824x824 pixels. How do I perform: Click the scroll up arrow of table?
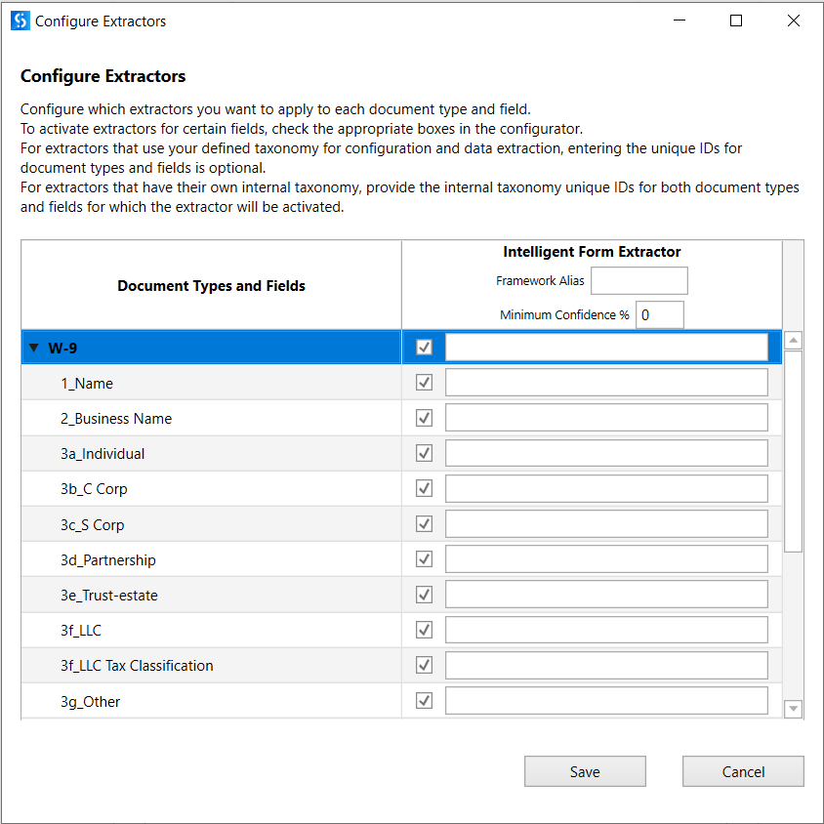point(793,341)
